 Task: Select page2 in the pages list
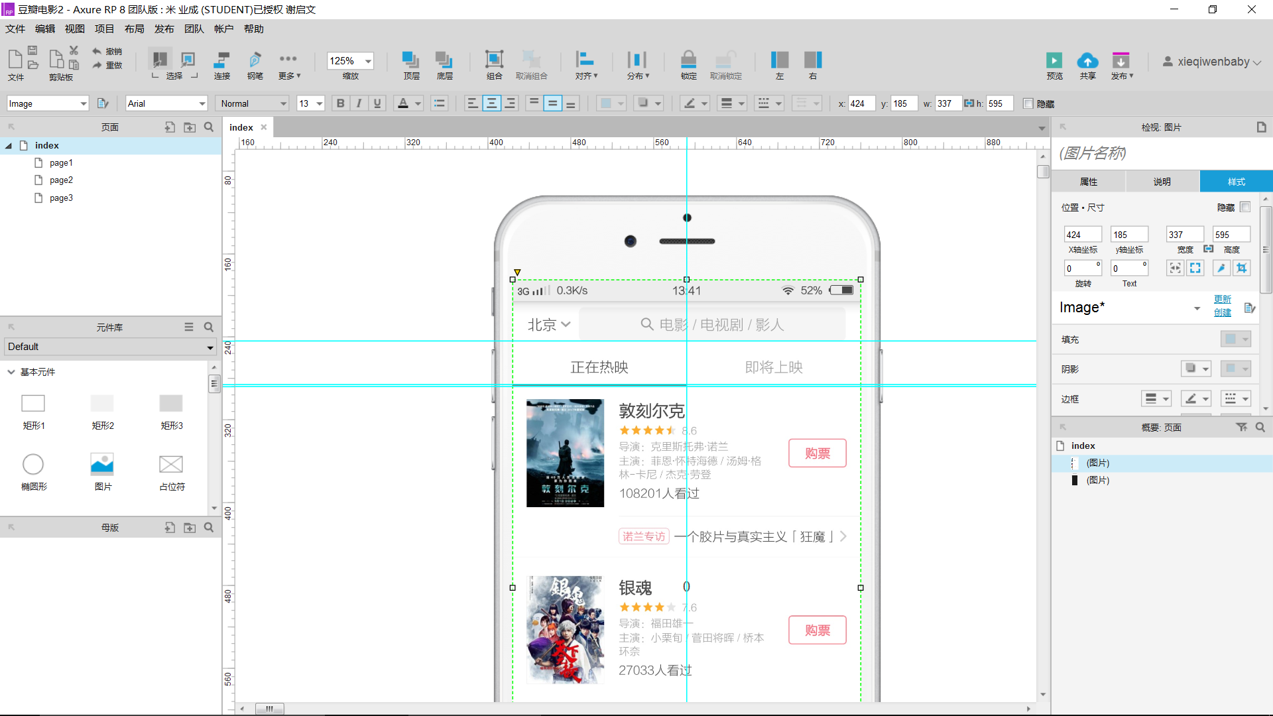point(61,180)
